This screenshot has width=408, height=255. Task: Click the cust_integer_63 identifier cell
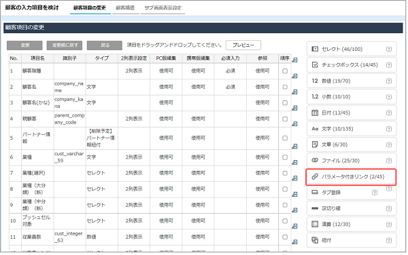click(x=69, y=237)
